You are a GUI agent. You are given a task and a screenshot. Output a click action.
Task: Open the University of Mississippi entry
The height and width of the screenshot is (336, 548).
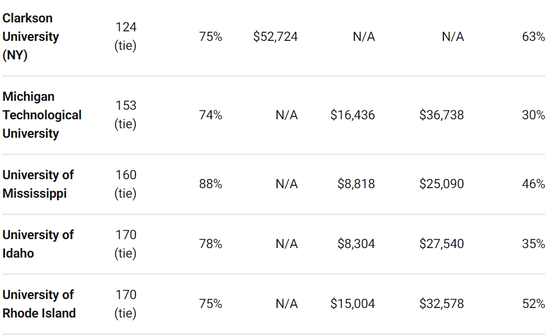[38, 184]
